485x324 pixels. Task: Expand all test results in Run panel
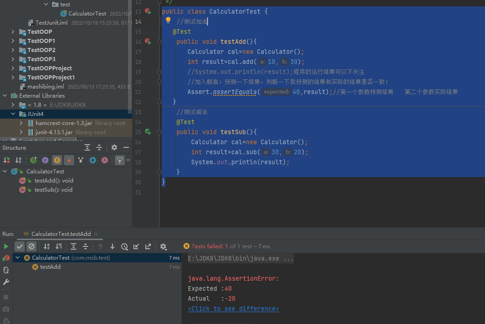(x=74, y=246)
